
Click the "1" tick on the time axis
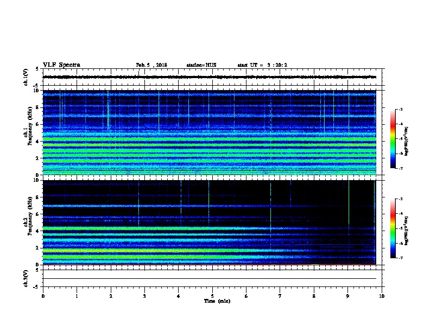coord(77,296)
